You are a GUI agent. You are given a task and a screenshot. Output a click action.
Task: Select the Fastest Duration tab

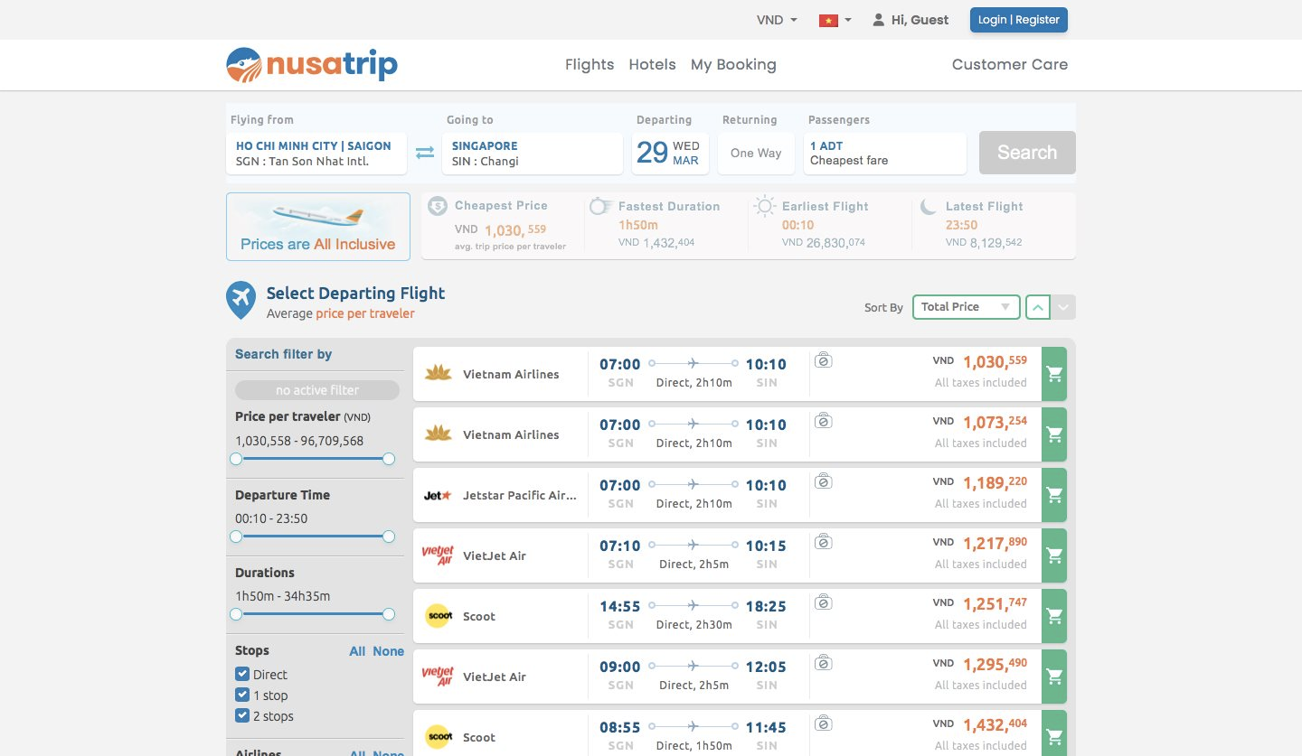[667, 226]
